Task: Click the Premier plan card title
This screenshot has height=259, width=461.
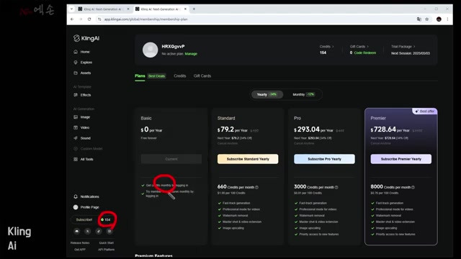Action: pos(378,118)
